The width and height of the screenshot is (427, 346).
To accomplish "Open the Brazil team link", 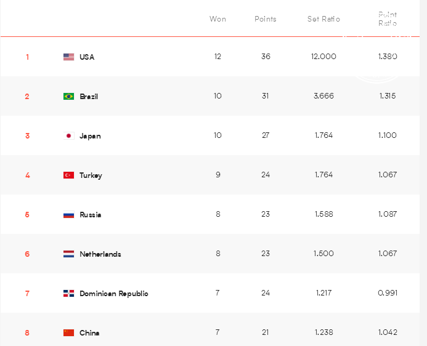I will (x=89, y=96).
